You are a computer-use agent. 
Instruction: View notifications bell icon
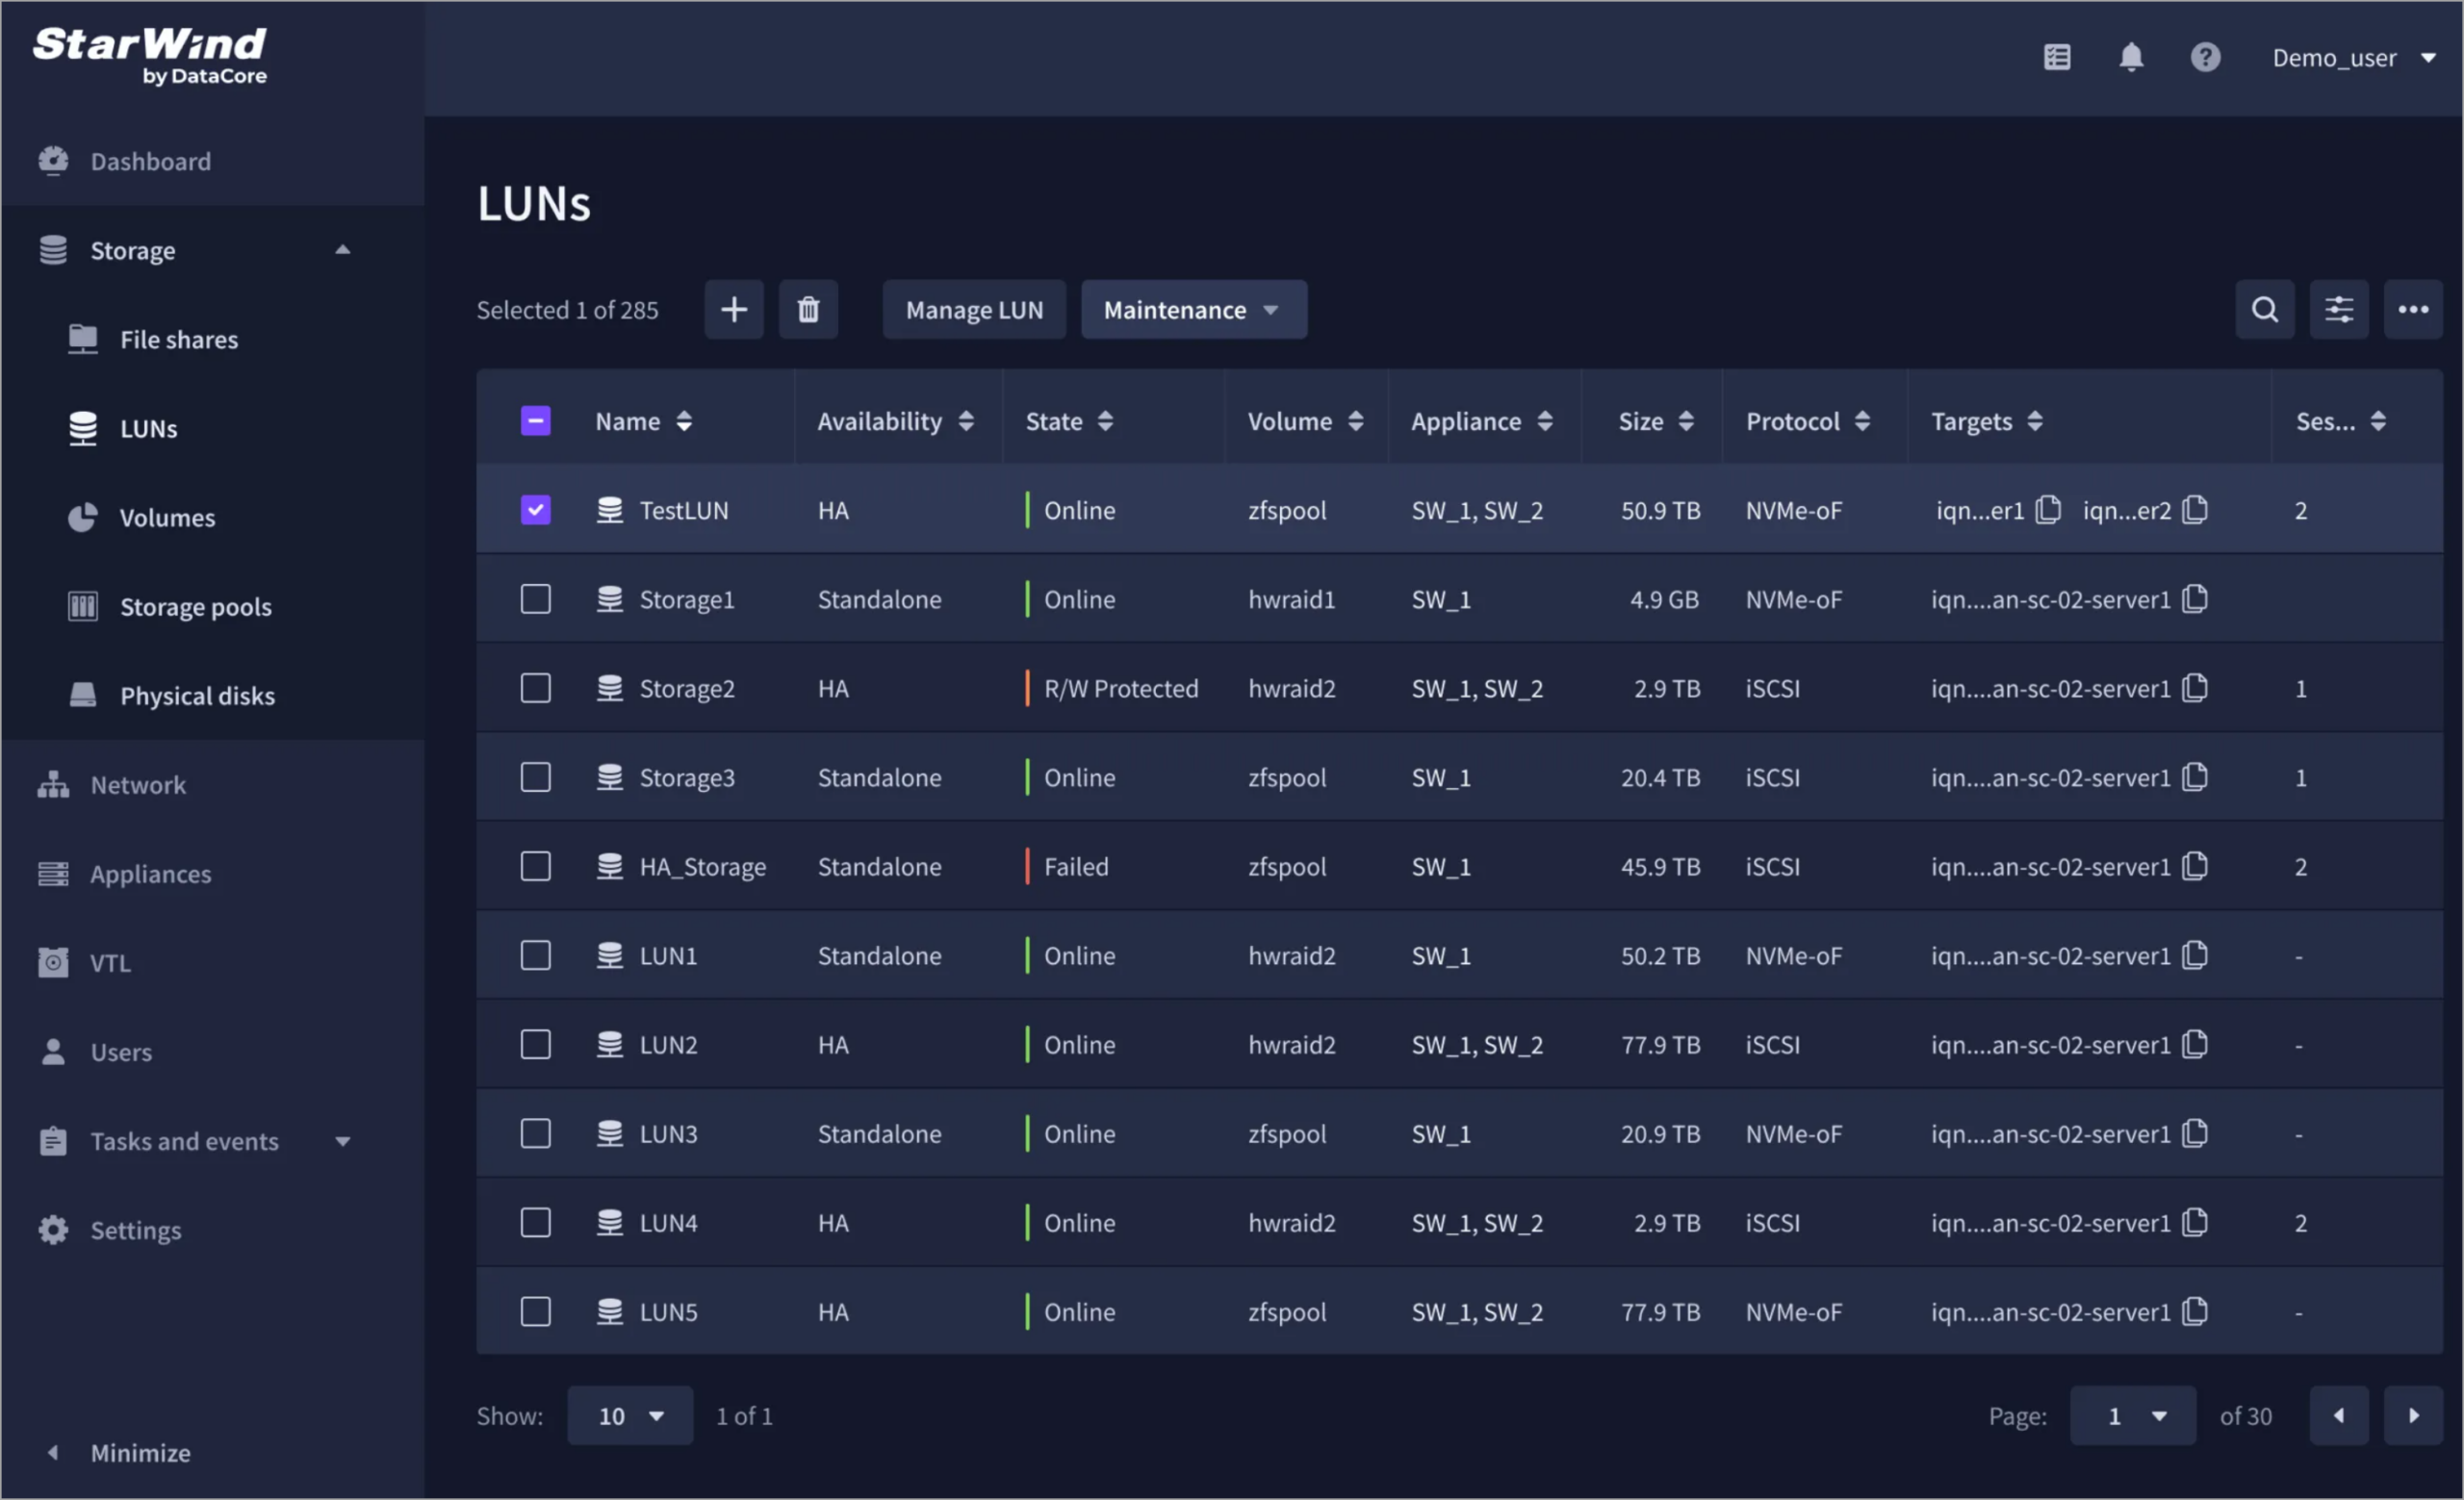(2131, 58)
